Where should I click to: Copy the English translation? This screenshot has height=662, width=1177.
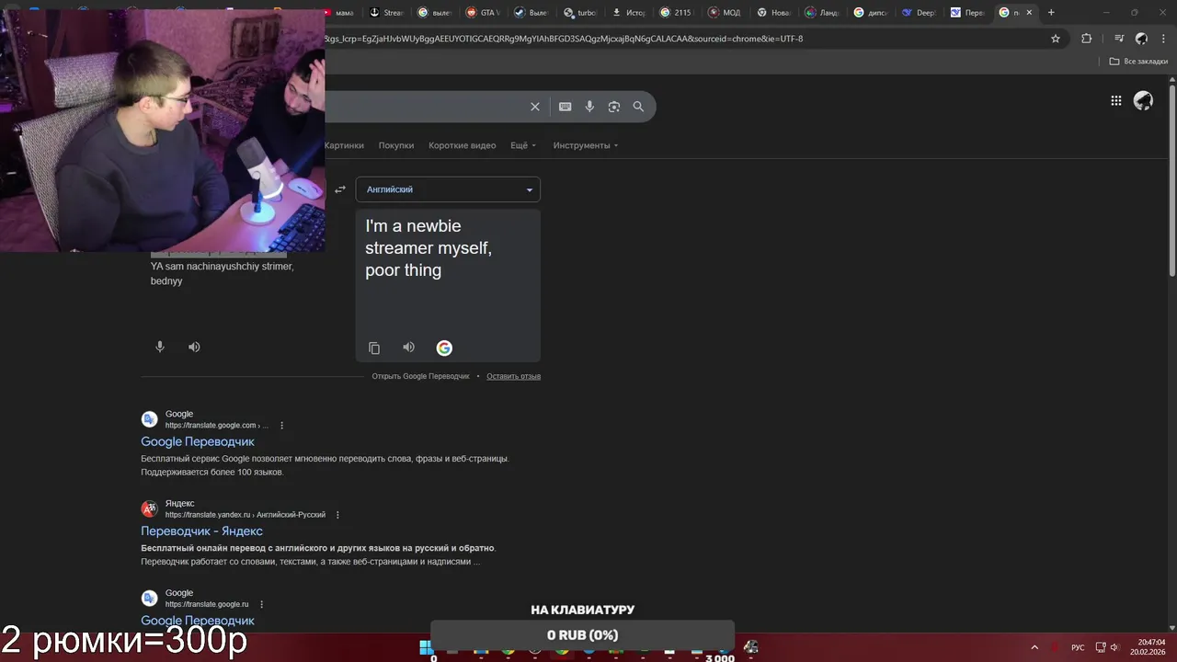click(374, 348)
